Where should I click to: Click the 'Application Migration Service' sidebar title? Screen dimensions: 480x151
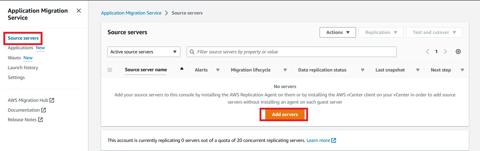[38, 14]
